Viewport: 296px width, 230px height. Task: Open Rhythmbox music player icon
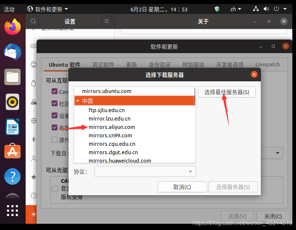tap(12, 102)
